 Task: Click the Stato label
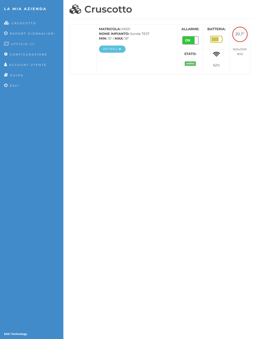pos(190,54)
